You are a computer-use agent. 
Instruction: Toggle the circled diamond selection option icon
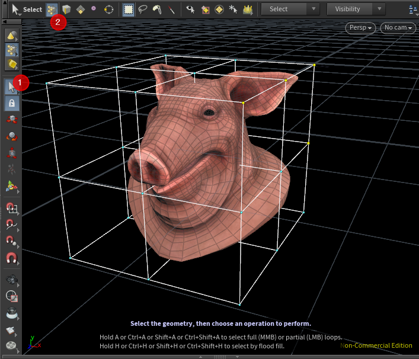click(219, 10)
